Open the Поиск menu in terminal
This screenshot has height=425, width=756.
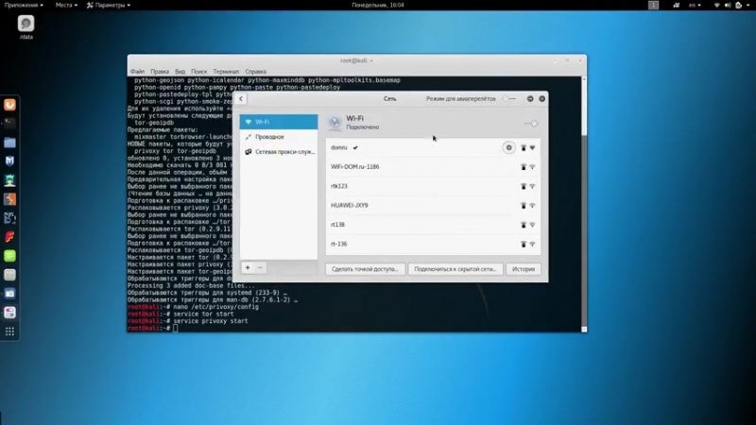tap(198, 72)
